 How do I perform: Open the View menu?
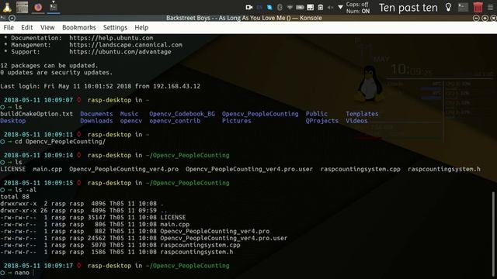[47, 28]
